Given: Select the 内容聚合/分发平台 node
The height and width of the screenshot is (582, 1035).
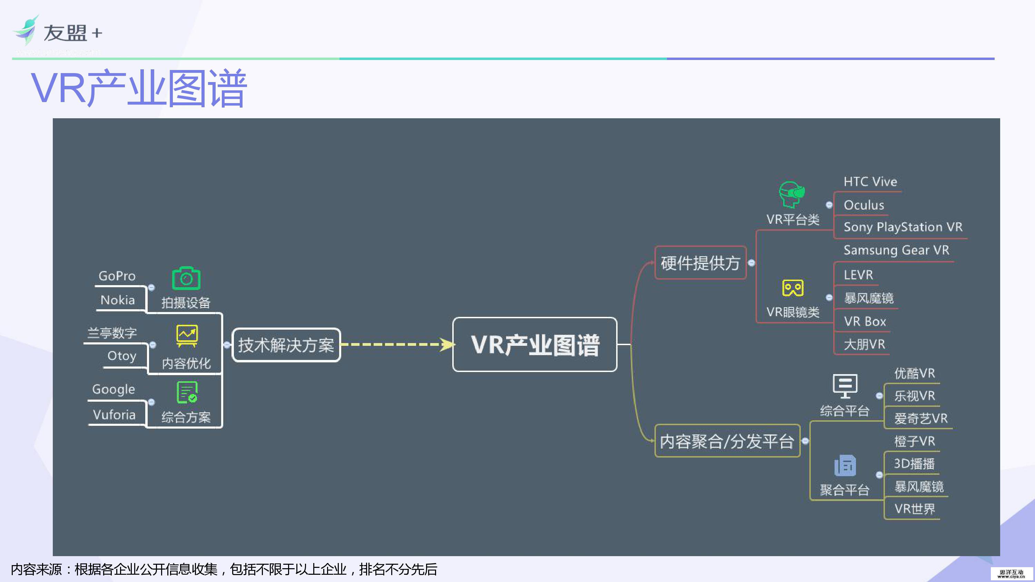Looking at the screenshot, I should 727,441.
